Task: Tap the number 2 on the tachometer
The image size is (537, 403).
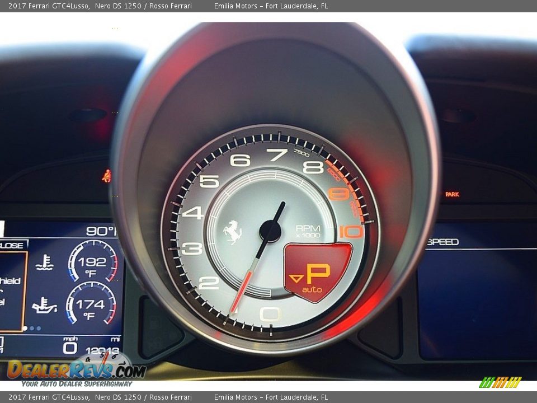Action: pyautogui.click(x=209, y=283)
